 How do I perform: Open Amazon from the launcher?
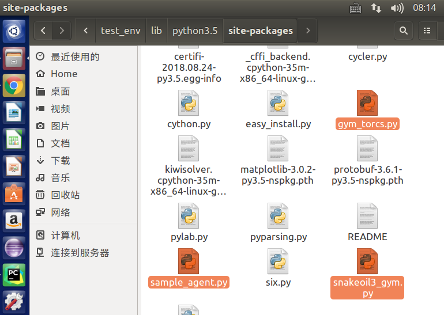coord(14,221)
